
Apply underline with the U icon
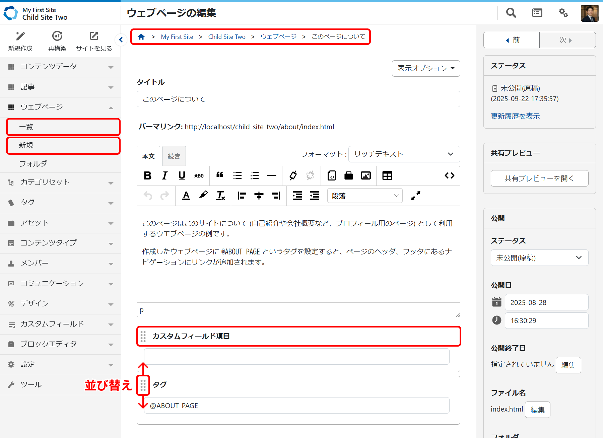[182, 175]
